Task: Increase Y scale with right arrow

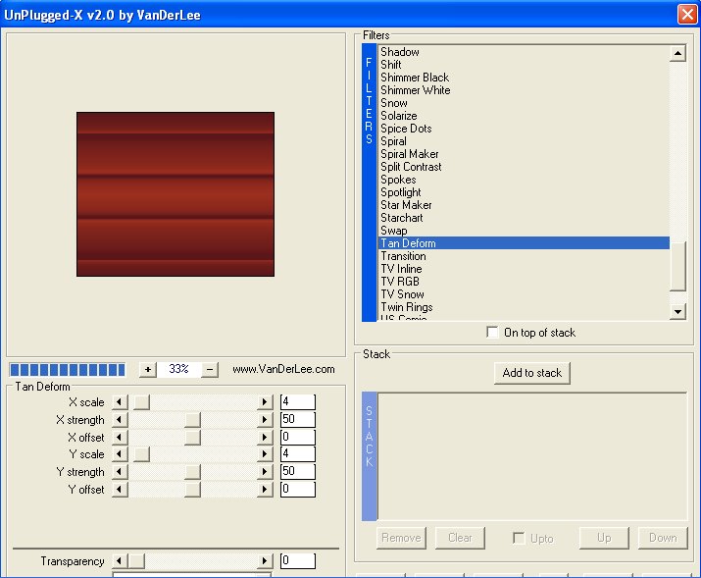Action: 265,454
